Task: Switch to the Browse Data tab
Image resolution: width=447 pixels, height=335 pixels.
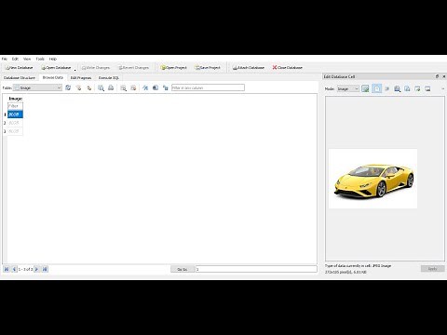Action: pos(53,77)
